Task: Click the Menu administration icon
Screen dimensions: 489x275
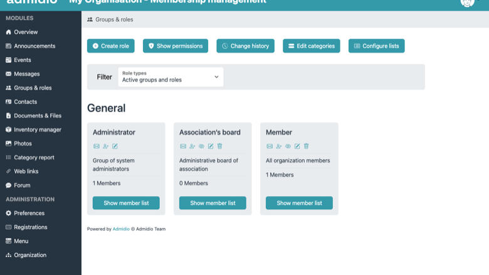Action: tap(8, 241)
